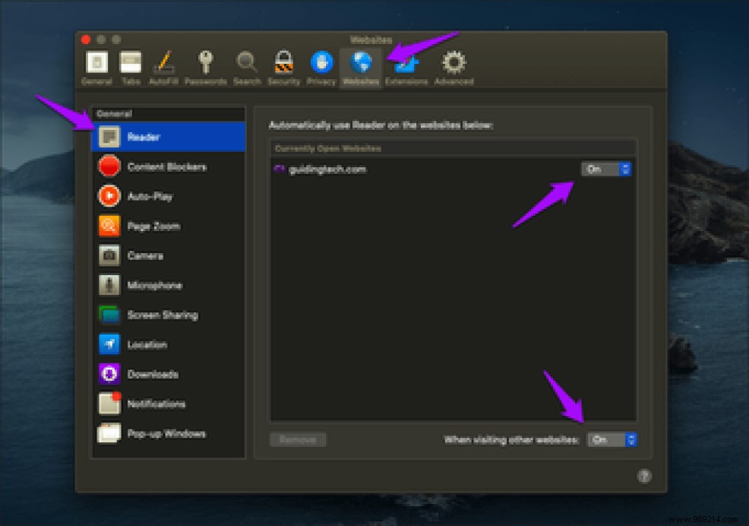The width and height of the screenshot is (749, 526).
Task: Open the help question mark button
Action: [x=644, y=475]
